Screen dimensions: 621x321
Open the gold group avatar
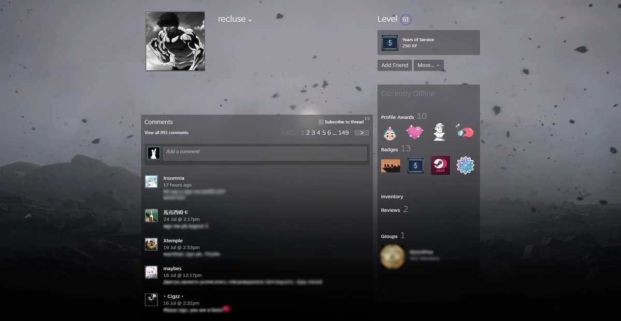coord(393,256)
